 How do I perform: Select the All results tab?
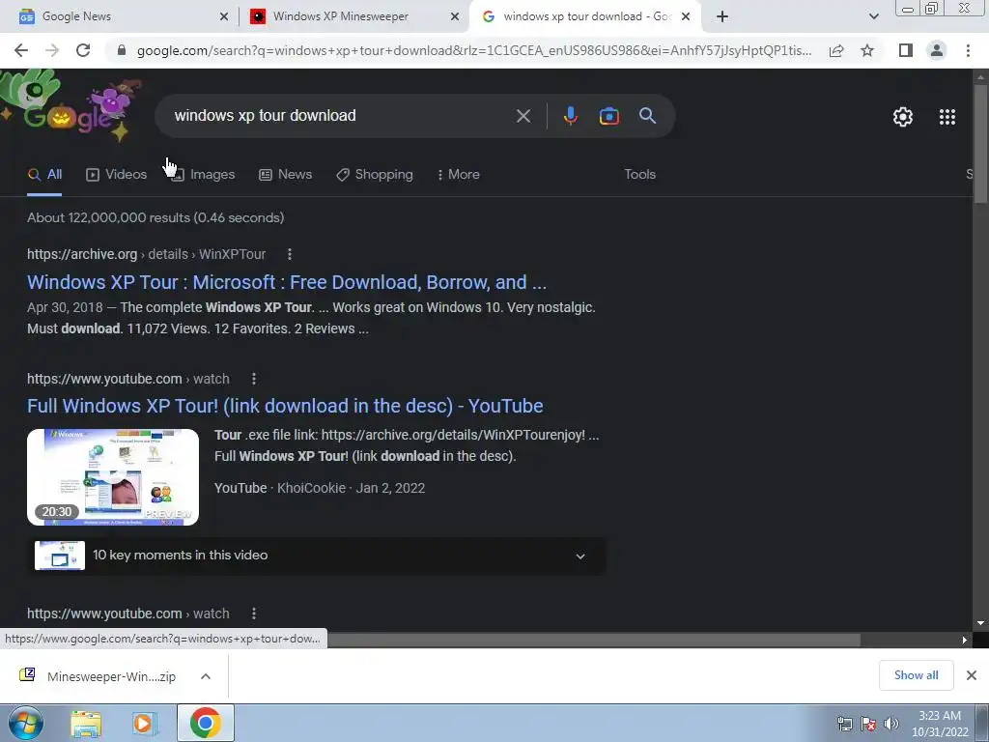coord(44,175)
